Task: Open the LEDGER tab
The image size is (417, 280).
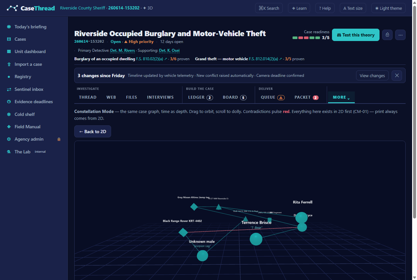Action: (200, 97)
